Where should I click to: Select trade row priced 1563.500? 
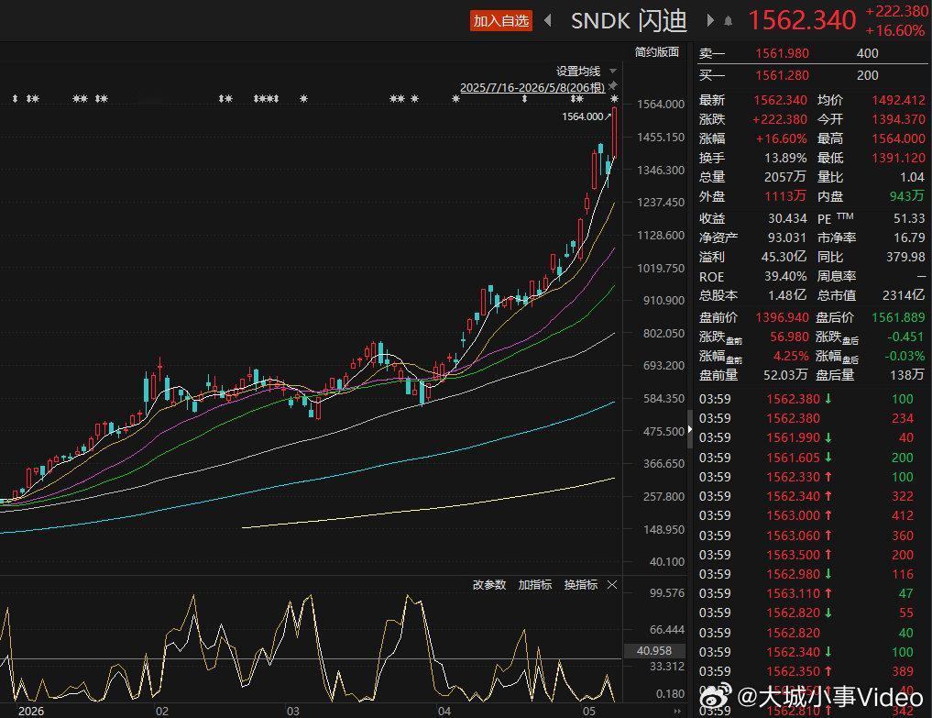(807, 555)
